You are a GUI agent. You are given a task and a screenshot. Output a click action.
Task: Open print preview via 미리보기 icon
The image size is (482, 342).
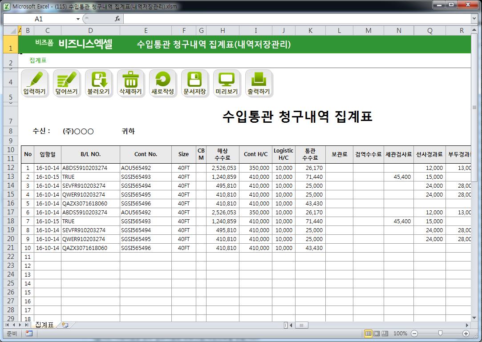point(227,83)
